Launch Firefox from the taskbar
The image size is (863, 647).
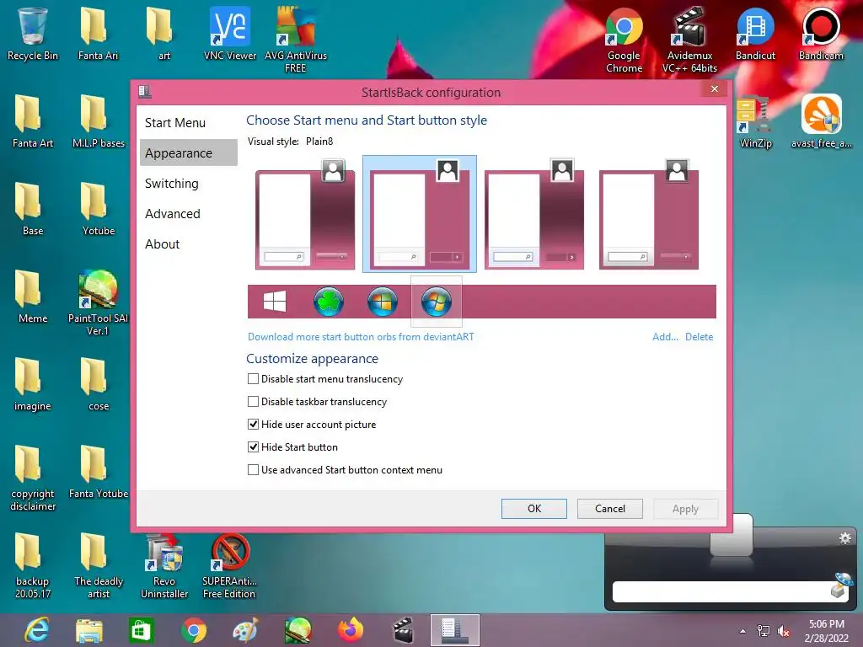click(x=350, y=630)
